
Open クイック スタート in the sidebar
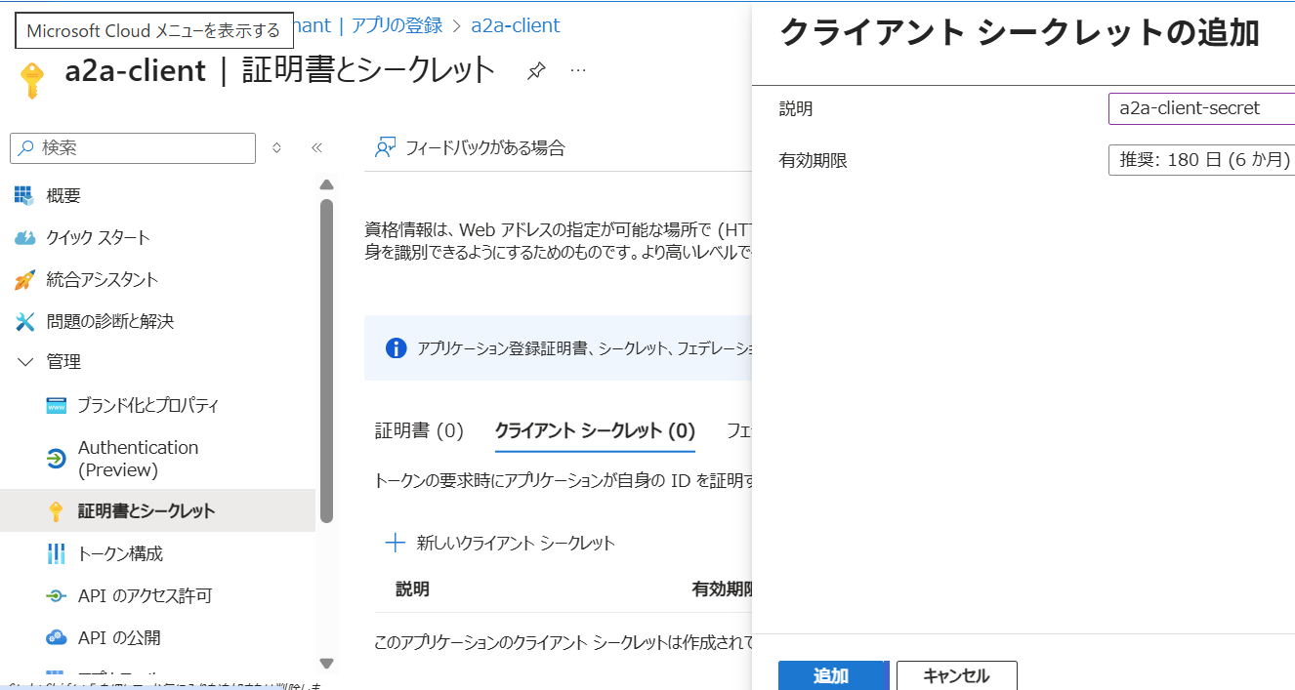pyautogui.click(x=99, y=237)
